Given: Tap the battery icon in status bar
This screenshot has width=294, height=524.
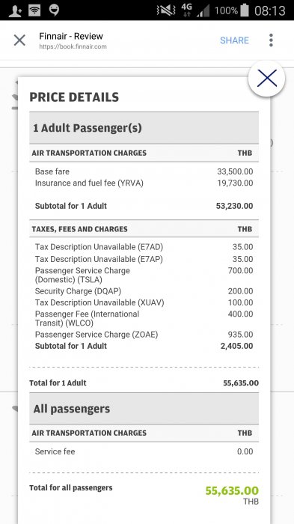Looking at the screenshot, I should pos(245,10).
